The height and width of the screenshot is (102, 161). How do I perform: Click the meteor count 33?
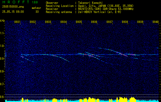(37, 12)
